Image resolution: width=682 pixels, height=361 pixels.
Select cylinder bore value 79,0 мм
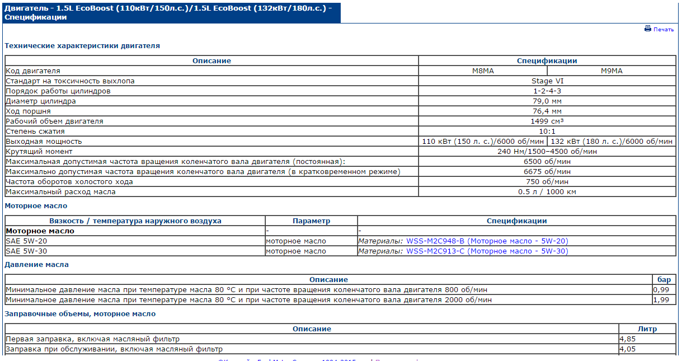tap(547, 101)
